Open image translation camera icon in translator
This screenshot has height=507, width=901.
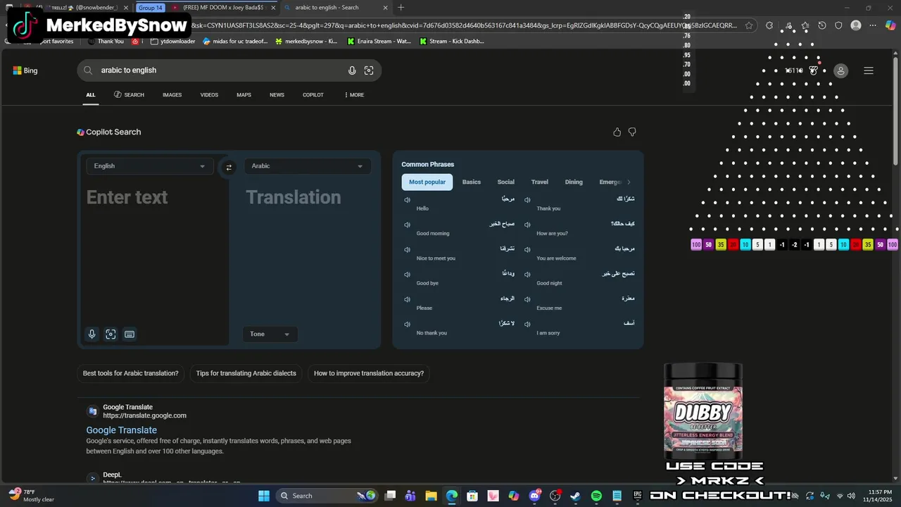tap(111, 334)
